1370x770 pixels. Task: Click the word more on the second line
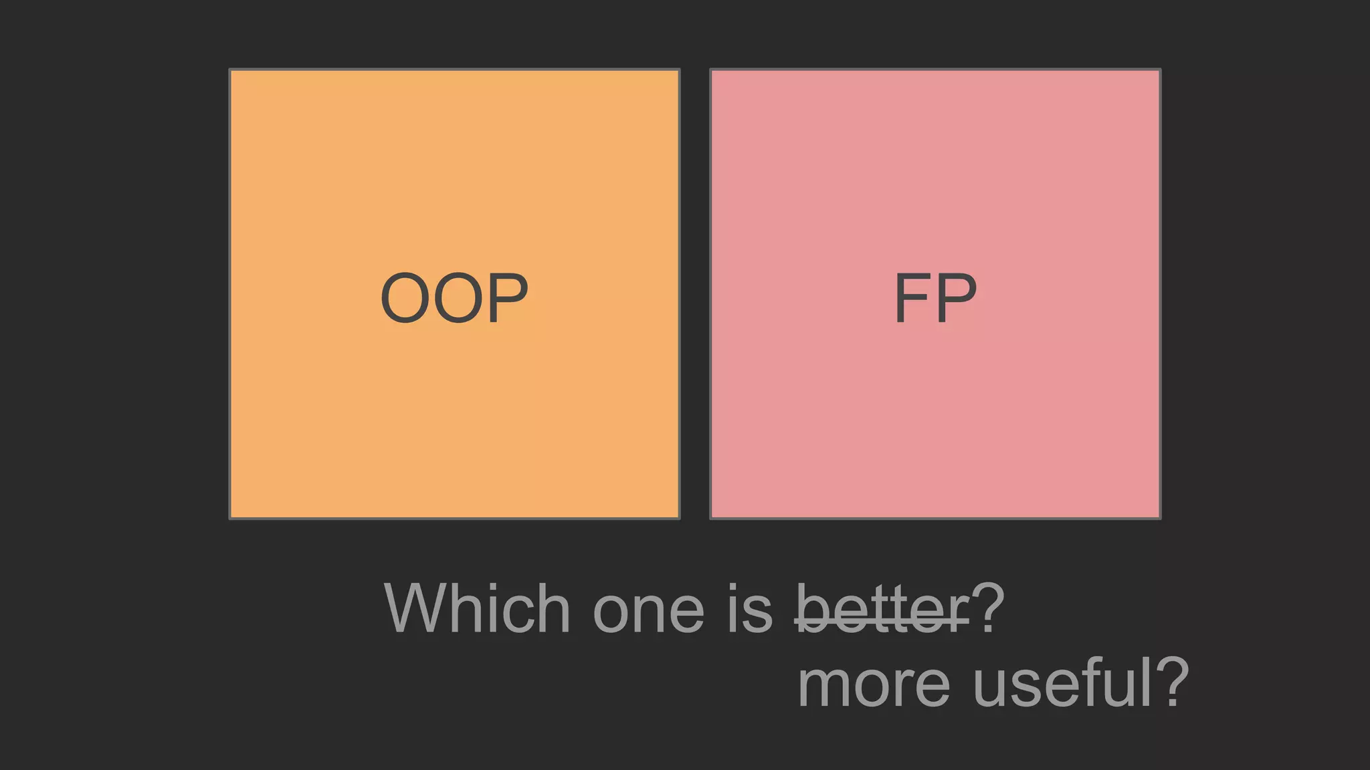[x=873, y=684]
